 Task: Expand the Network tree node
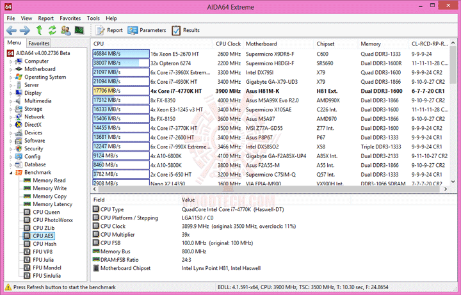pyautogui.click(x=11, y=117)
